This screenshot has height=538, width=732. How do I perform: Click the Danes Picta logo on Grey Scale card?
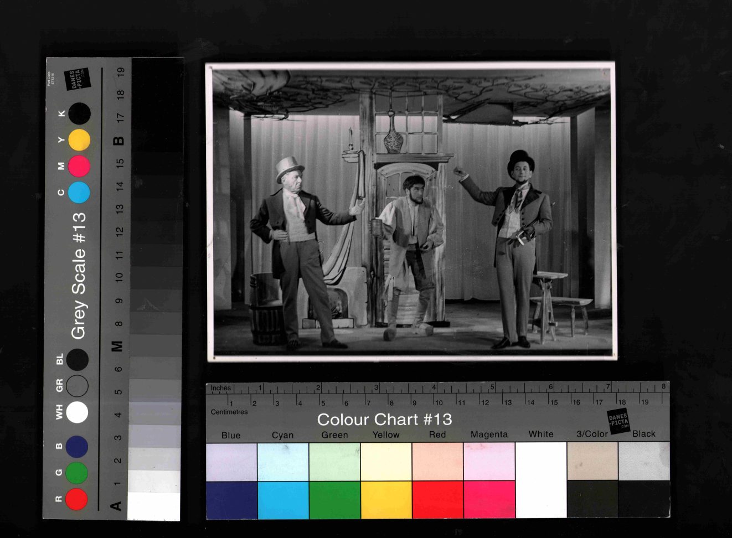[x=77, y=79]
